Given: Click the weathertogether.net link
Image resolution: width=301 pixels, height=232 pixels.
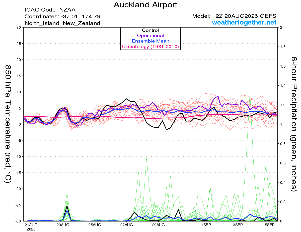Looking at the screenshot, I should [244, 23].
